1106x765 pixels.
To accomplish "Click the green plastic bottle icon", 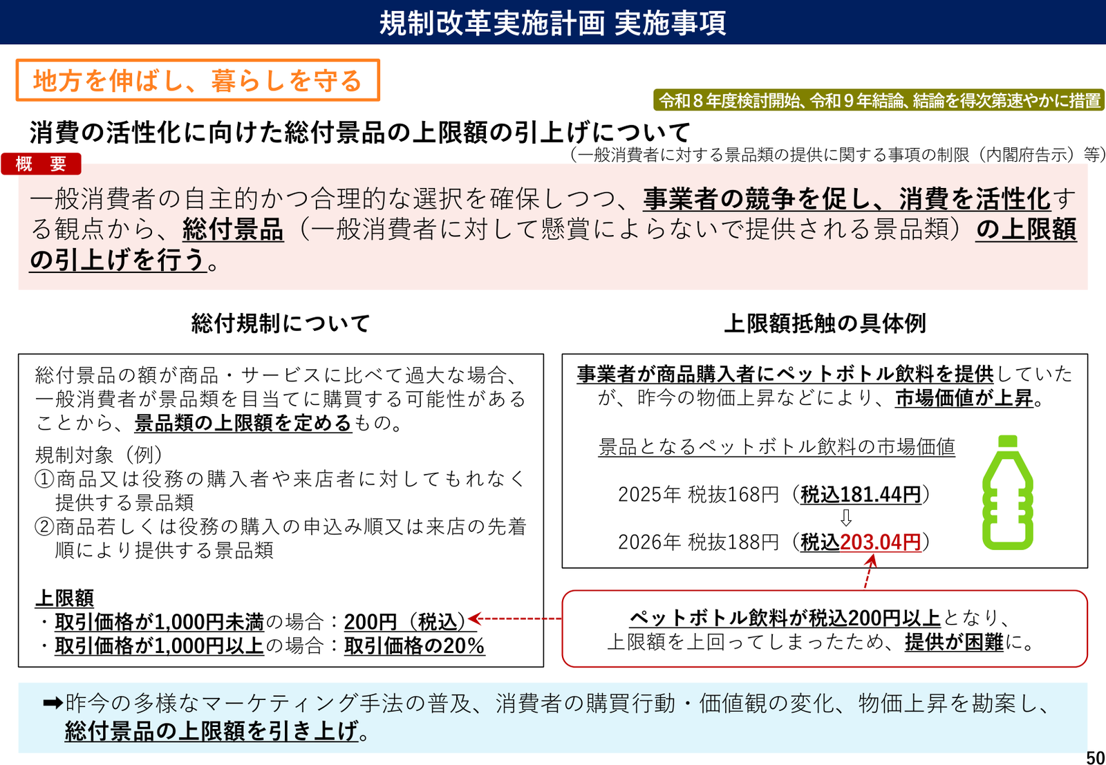I will pos(1008,493).
